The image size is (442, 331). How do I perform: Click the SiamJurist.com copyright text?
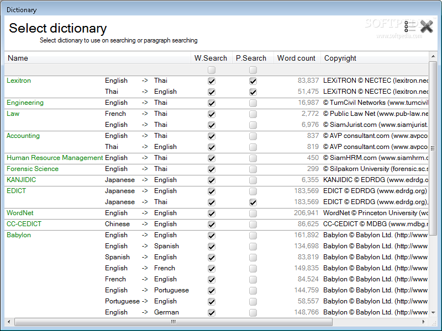click(376, 125)
